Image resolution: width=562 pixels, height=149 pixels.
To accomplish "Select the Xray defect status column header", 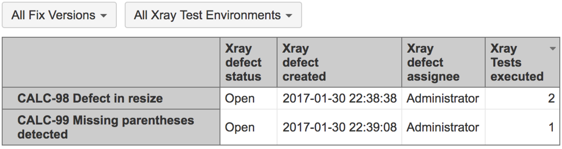I will [248, 62].
